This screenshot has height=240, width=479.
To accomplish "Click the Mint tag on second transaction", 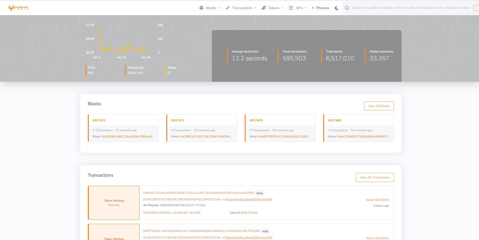I will pyautogui.click(x=265, y=231).
